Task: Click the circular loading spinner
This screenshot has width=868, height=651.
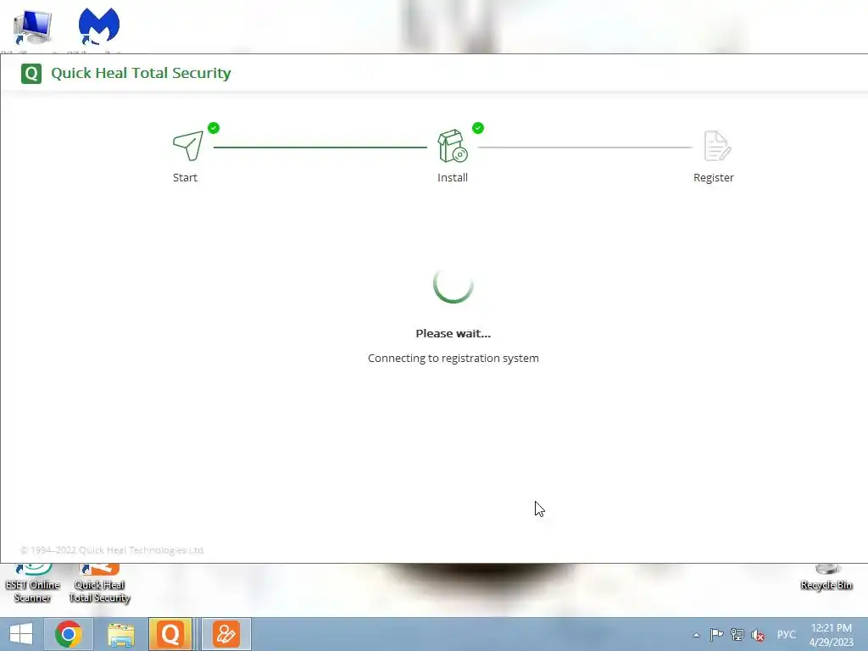Action: tap(453, 284)
